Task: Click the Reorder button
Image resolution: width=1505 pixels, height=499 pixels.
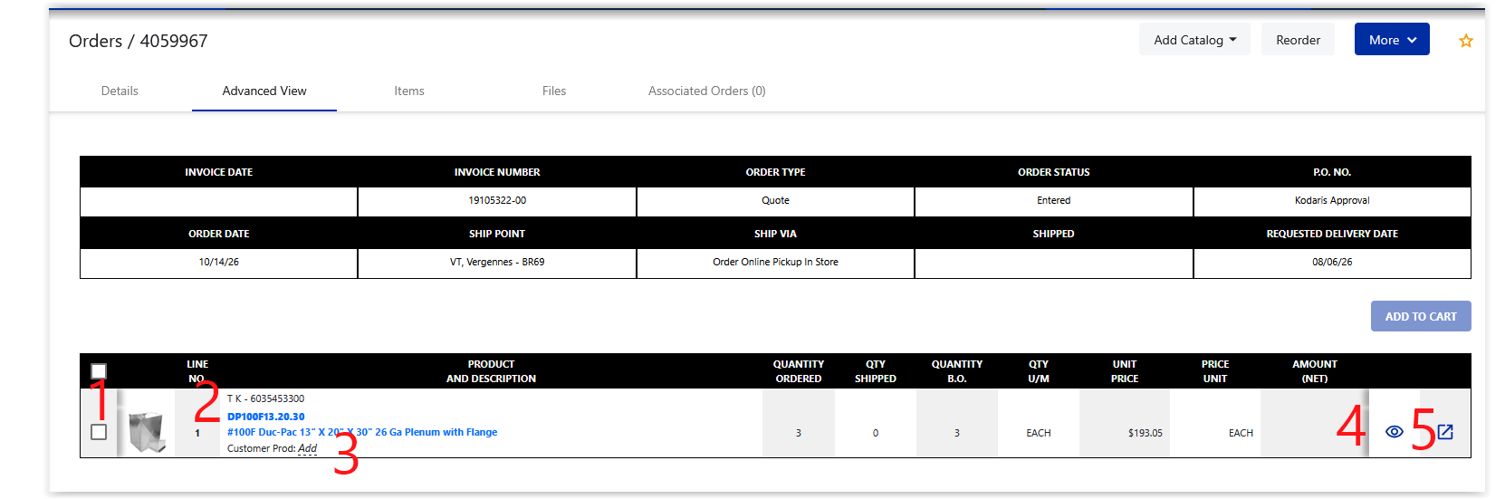Action: [x=1298, y=40]
